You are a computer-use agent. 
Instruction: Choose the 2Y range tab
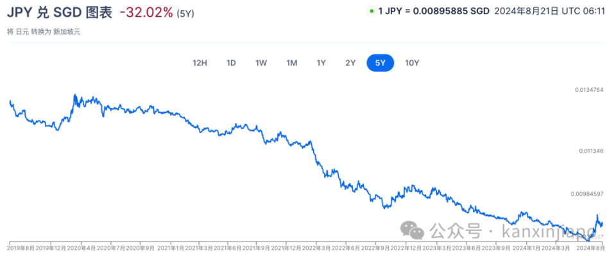350,63
